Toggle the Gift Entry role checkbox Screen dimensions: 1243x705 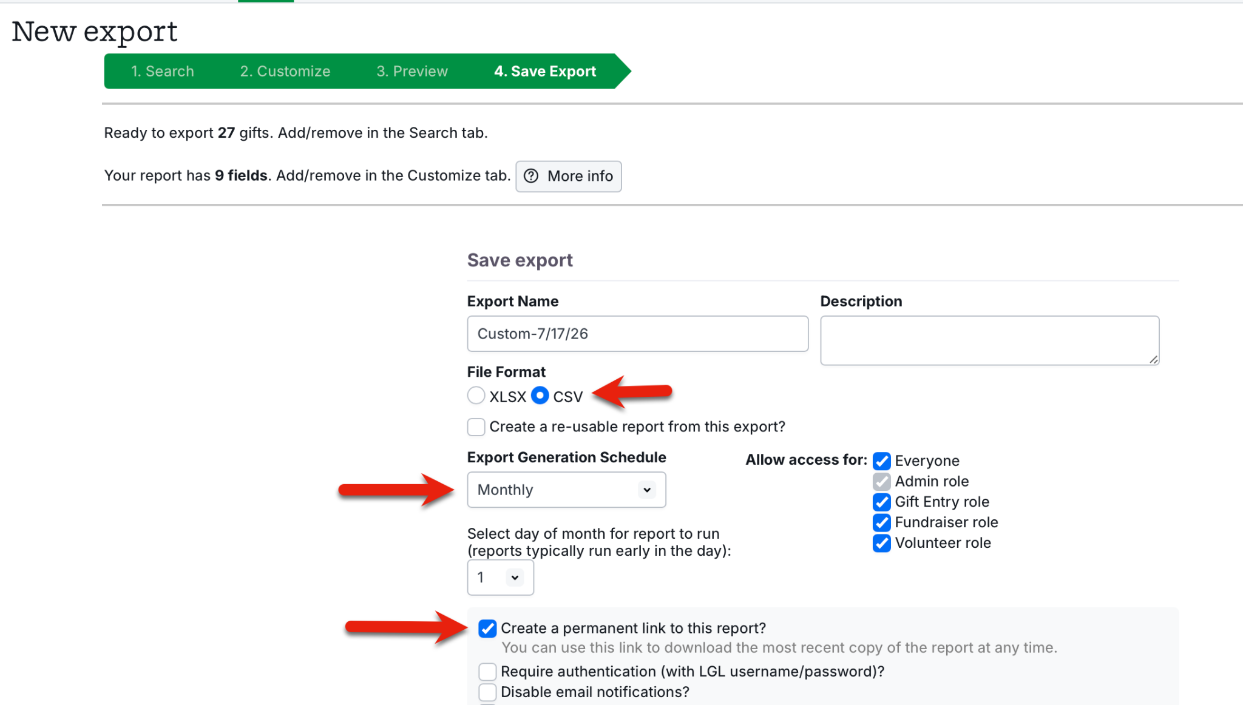tap(882, 502)
